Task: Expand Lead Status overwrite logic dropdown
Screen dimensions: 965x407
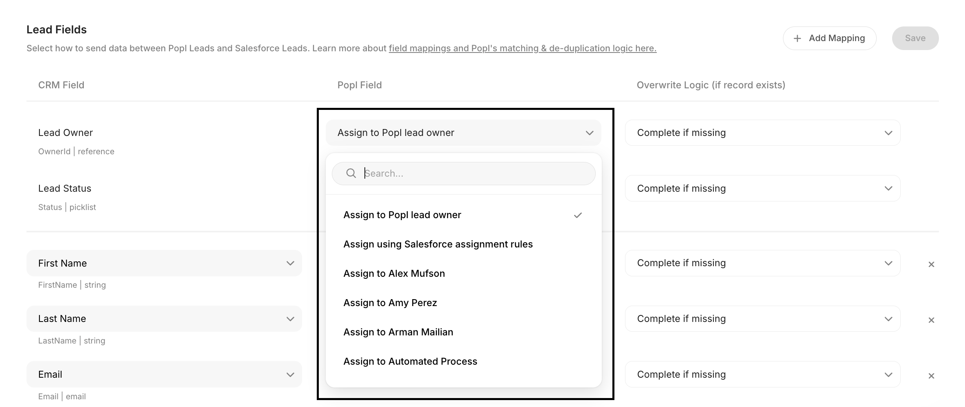Action: click(x=762, y=188)
